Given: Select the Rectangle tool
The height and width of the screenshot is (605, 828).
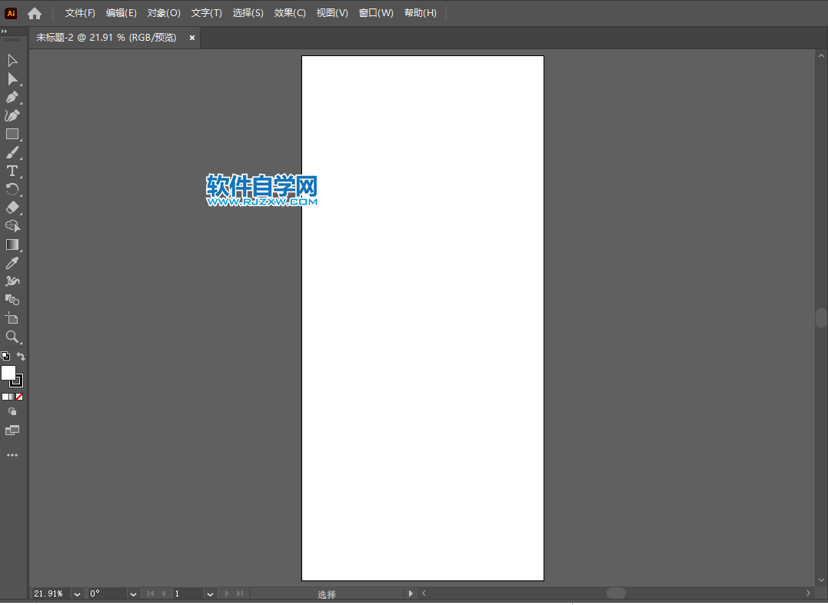Looking at the screenshot, I should pyautogui.click(x=12, y=135).
